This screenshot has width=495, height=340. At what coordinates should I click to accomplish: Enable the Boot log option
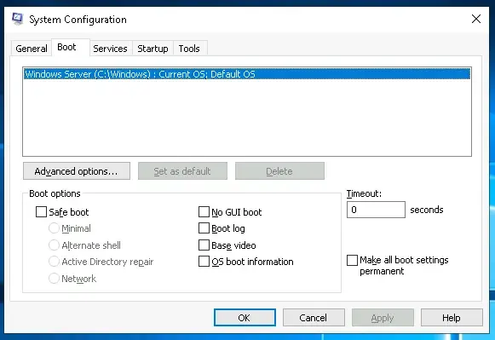click(204, 228)
